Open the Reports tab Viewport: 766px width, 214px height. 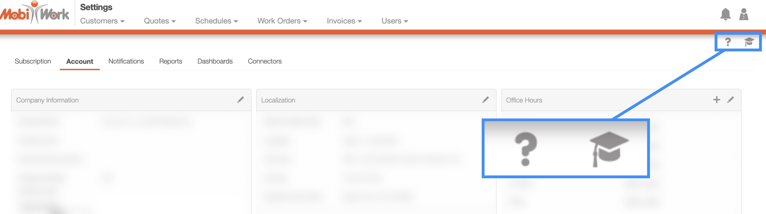pos(170,61)
